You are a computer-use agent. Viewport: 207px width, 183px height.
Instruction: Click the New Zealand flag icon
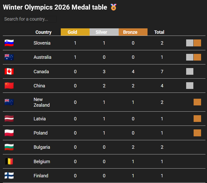pyautogui.click(x=9, y=102)
